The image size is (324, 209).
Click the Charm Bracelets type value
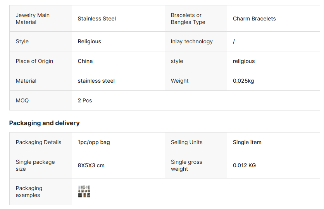point(254,19)
